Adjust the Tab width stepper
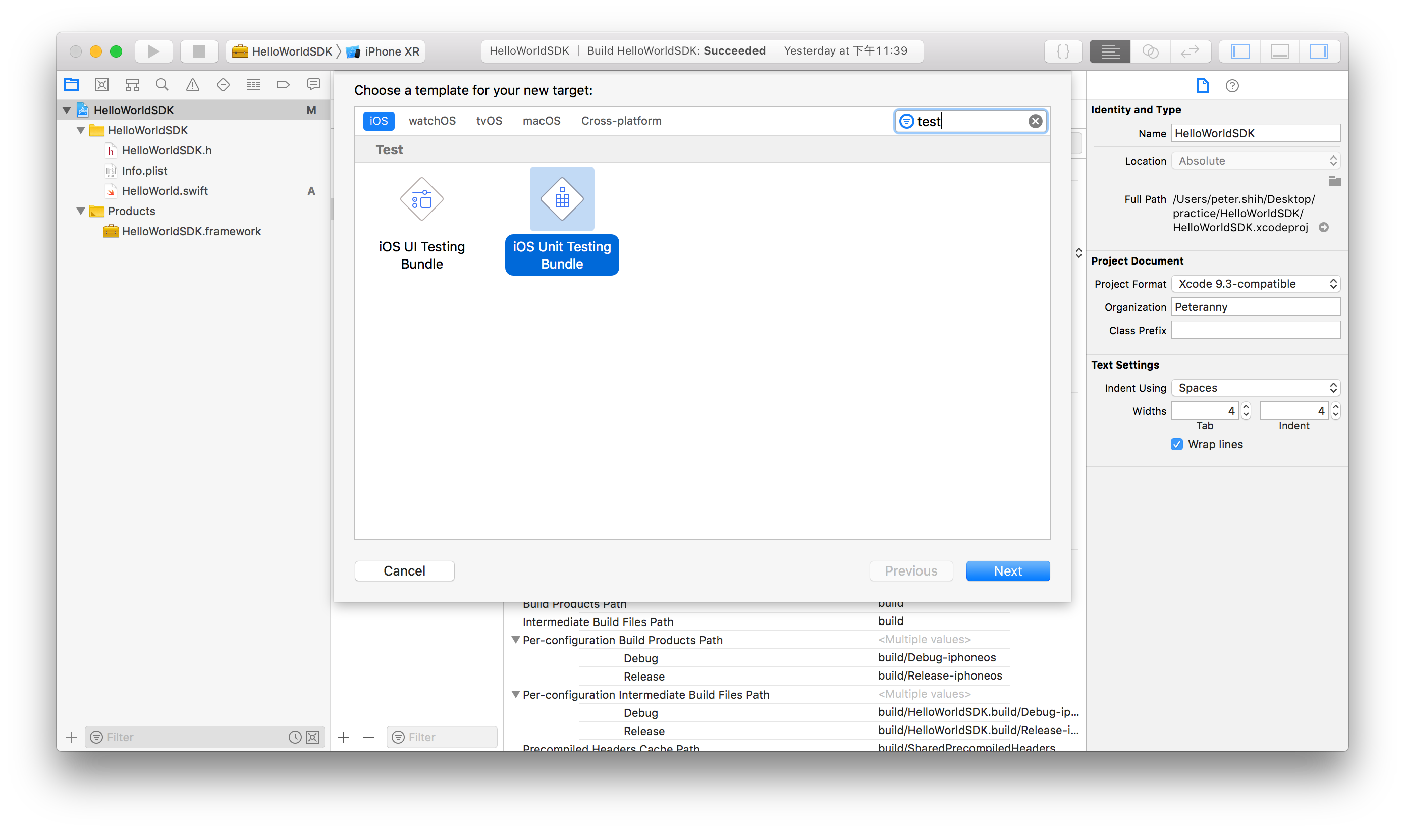Image resolution: width=1405 pixels, height=832 pixels. (1246, 410)
